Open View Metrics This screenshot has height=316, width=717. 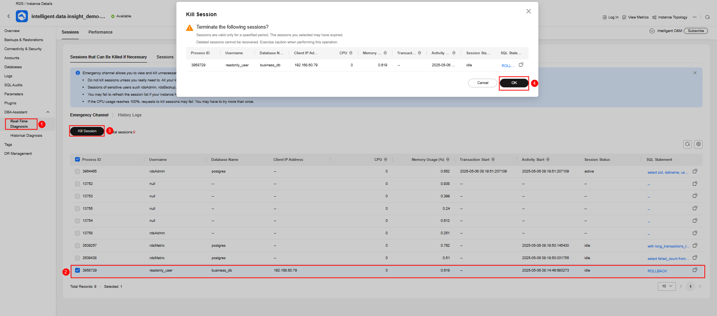(636, 17)
